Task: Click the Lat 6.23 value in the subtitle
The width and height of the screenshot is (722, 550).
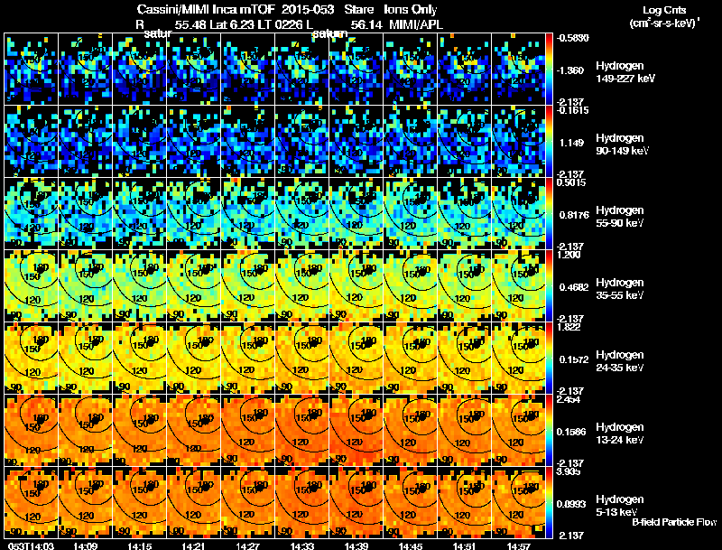Action: point(233,24)
